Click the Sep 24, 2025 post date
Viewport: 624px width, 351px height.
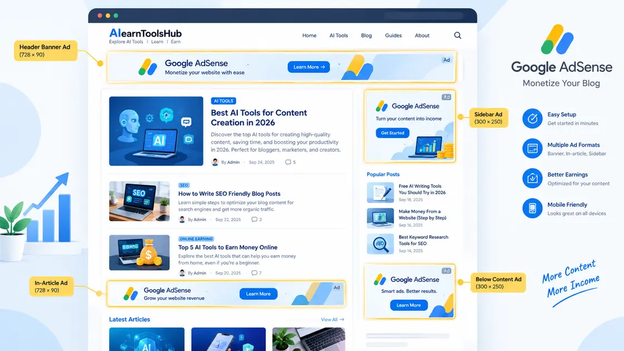[x=262, y=162]
